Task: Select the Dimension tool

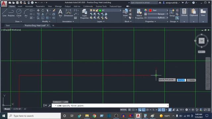Action: (69, 13)
